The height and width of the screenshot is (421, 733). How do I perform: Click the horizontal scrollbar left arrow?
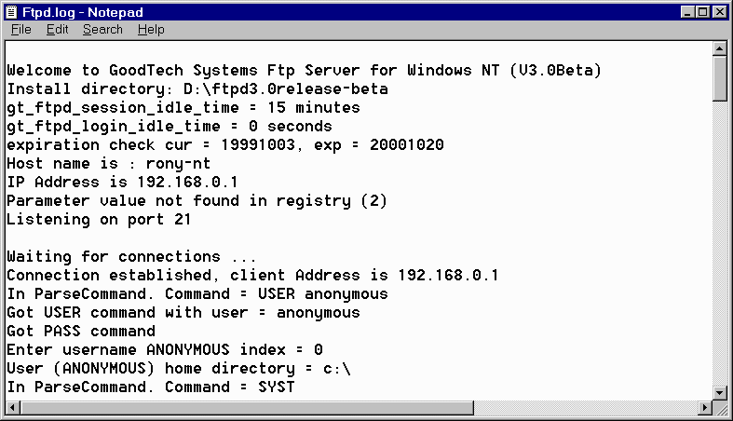[13, 408]
